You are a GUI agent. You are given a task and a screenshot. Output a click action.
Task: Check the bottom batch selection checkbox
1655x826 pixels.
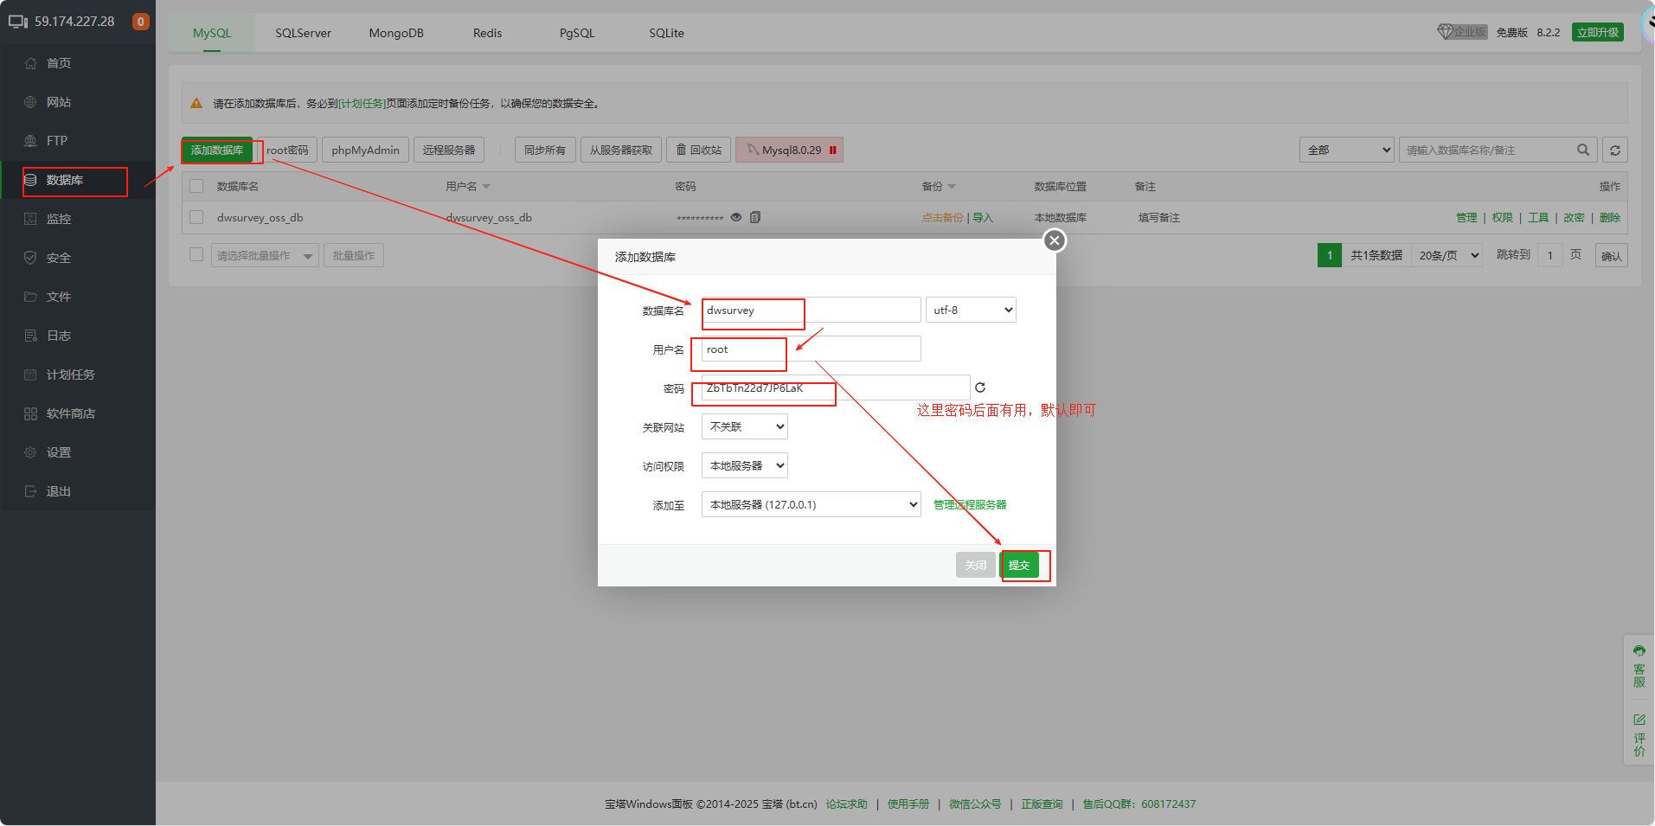196,254
